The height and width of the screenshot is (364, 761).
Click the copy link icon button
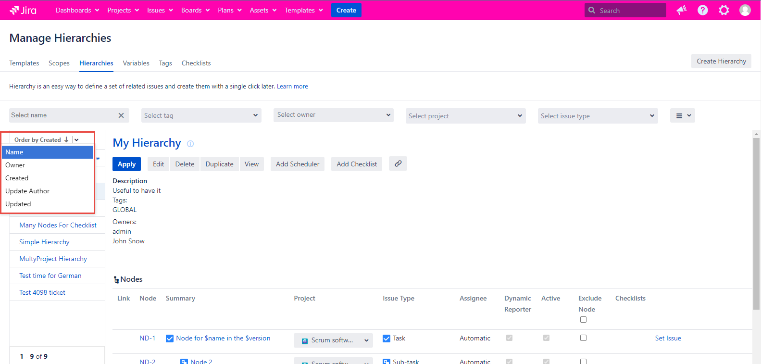coord(398,164)
